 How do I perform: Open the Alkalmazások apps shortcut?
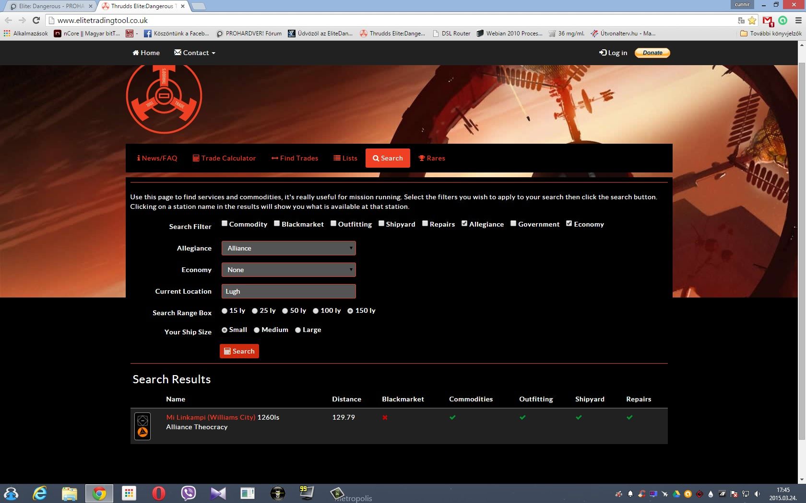pyautogui.click(x=26, y=34)
